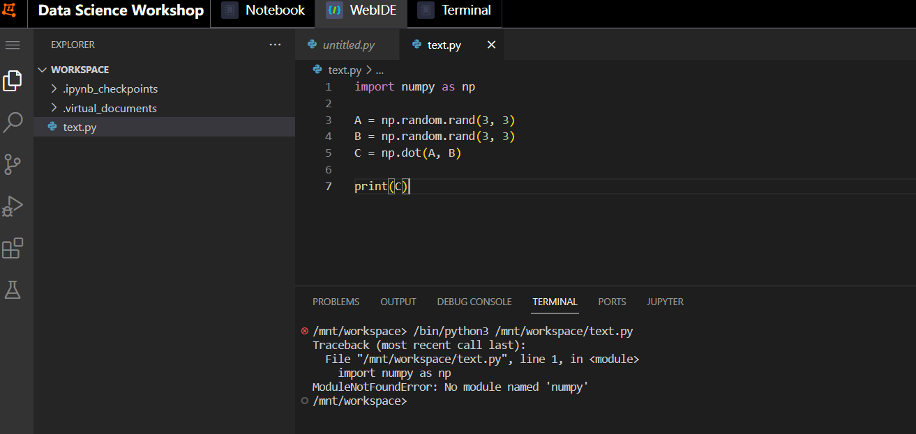
Task: Click the red error marker beside the command
Action: pos(304,331)
